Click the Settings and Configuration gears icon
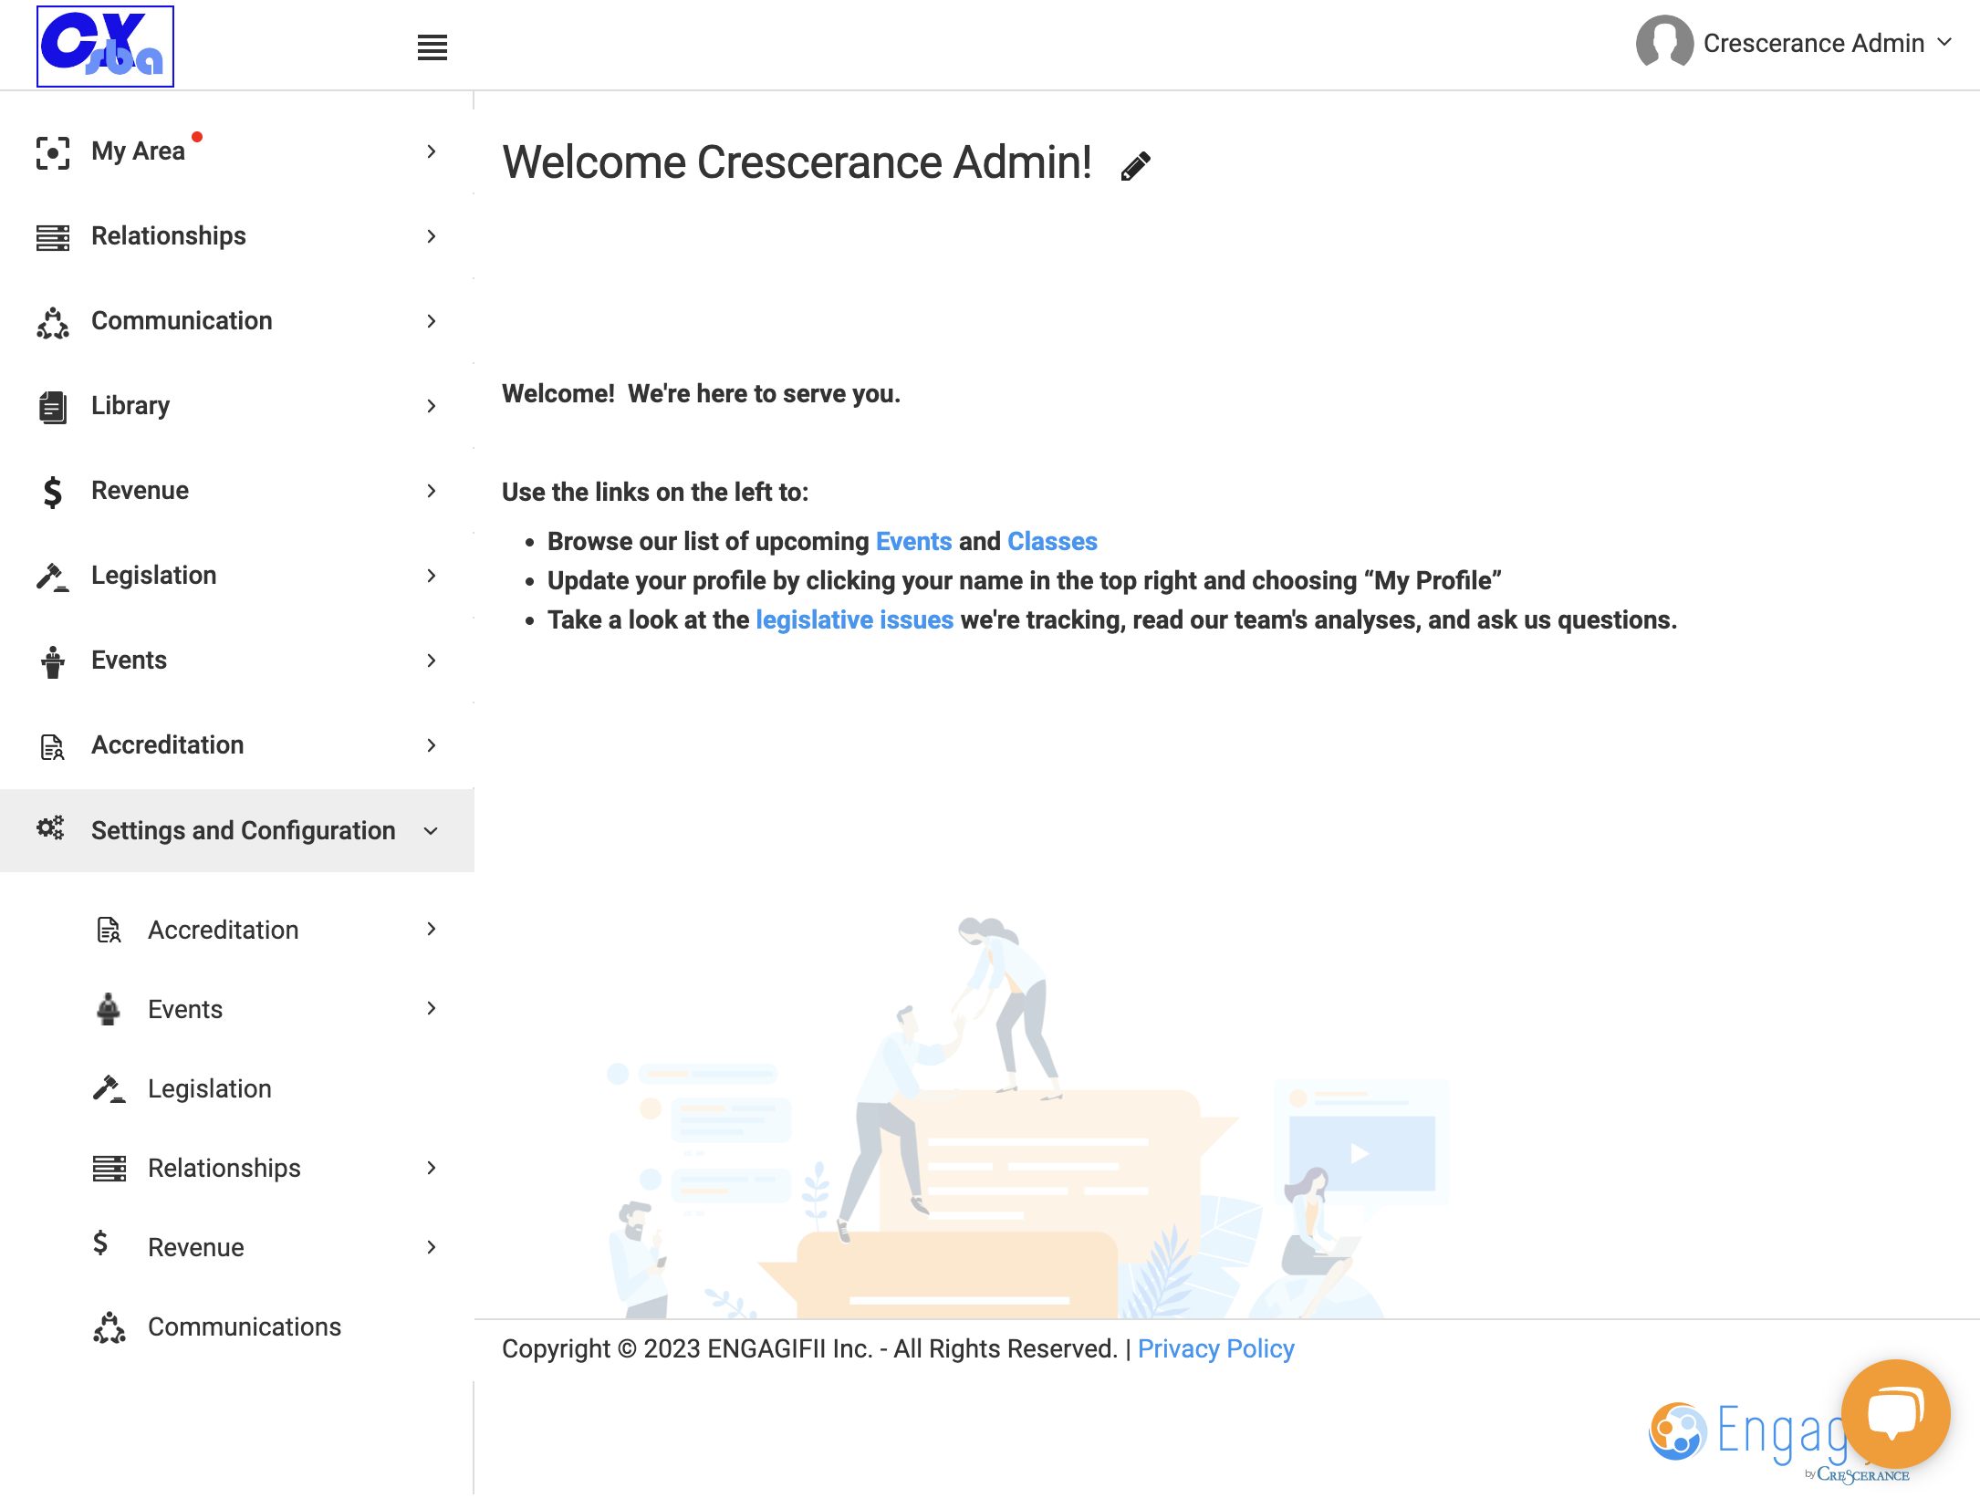This screenshot has width=1980, height=1498. [51, 828]
